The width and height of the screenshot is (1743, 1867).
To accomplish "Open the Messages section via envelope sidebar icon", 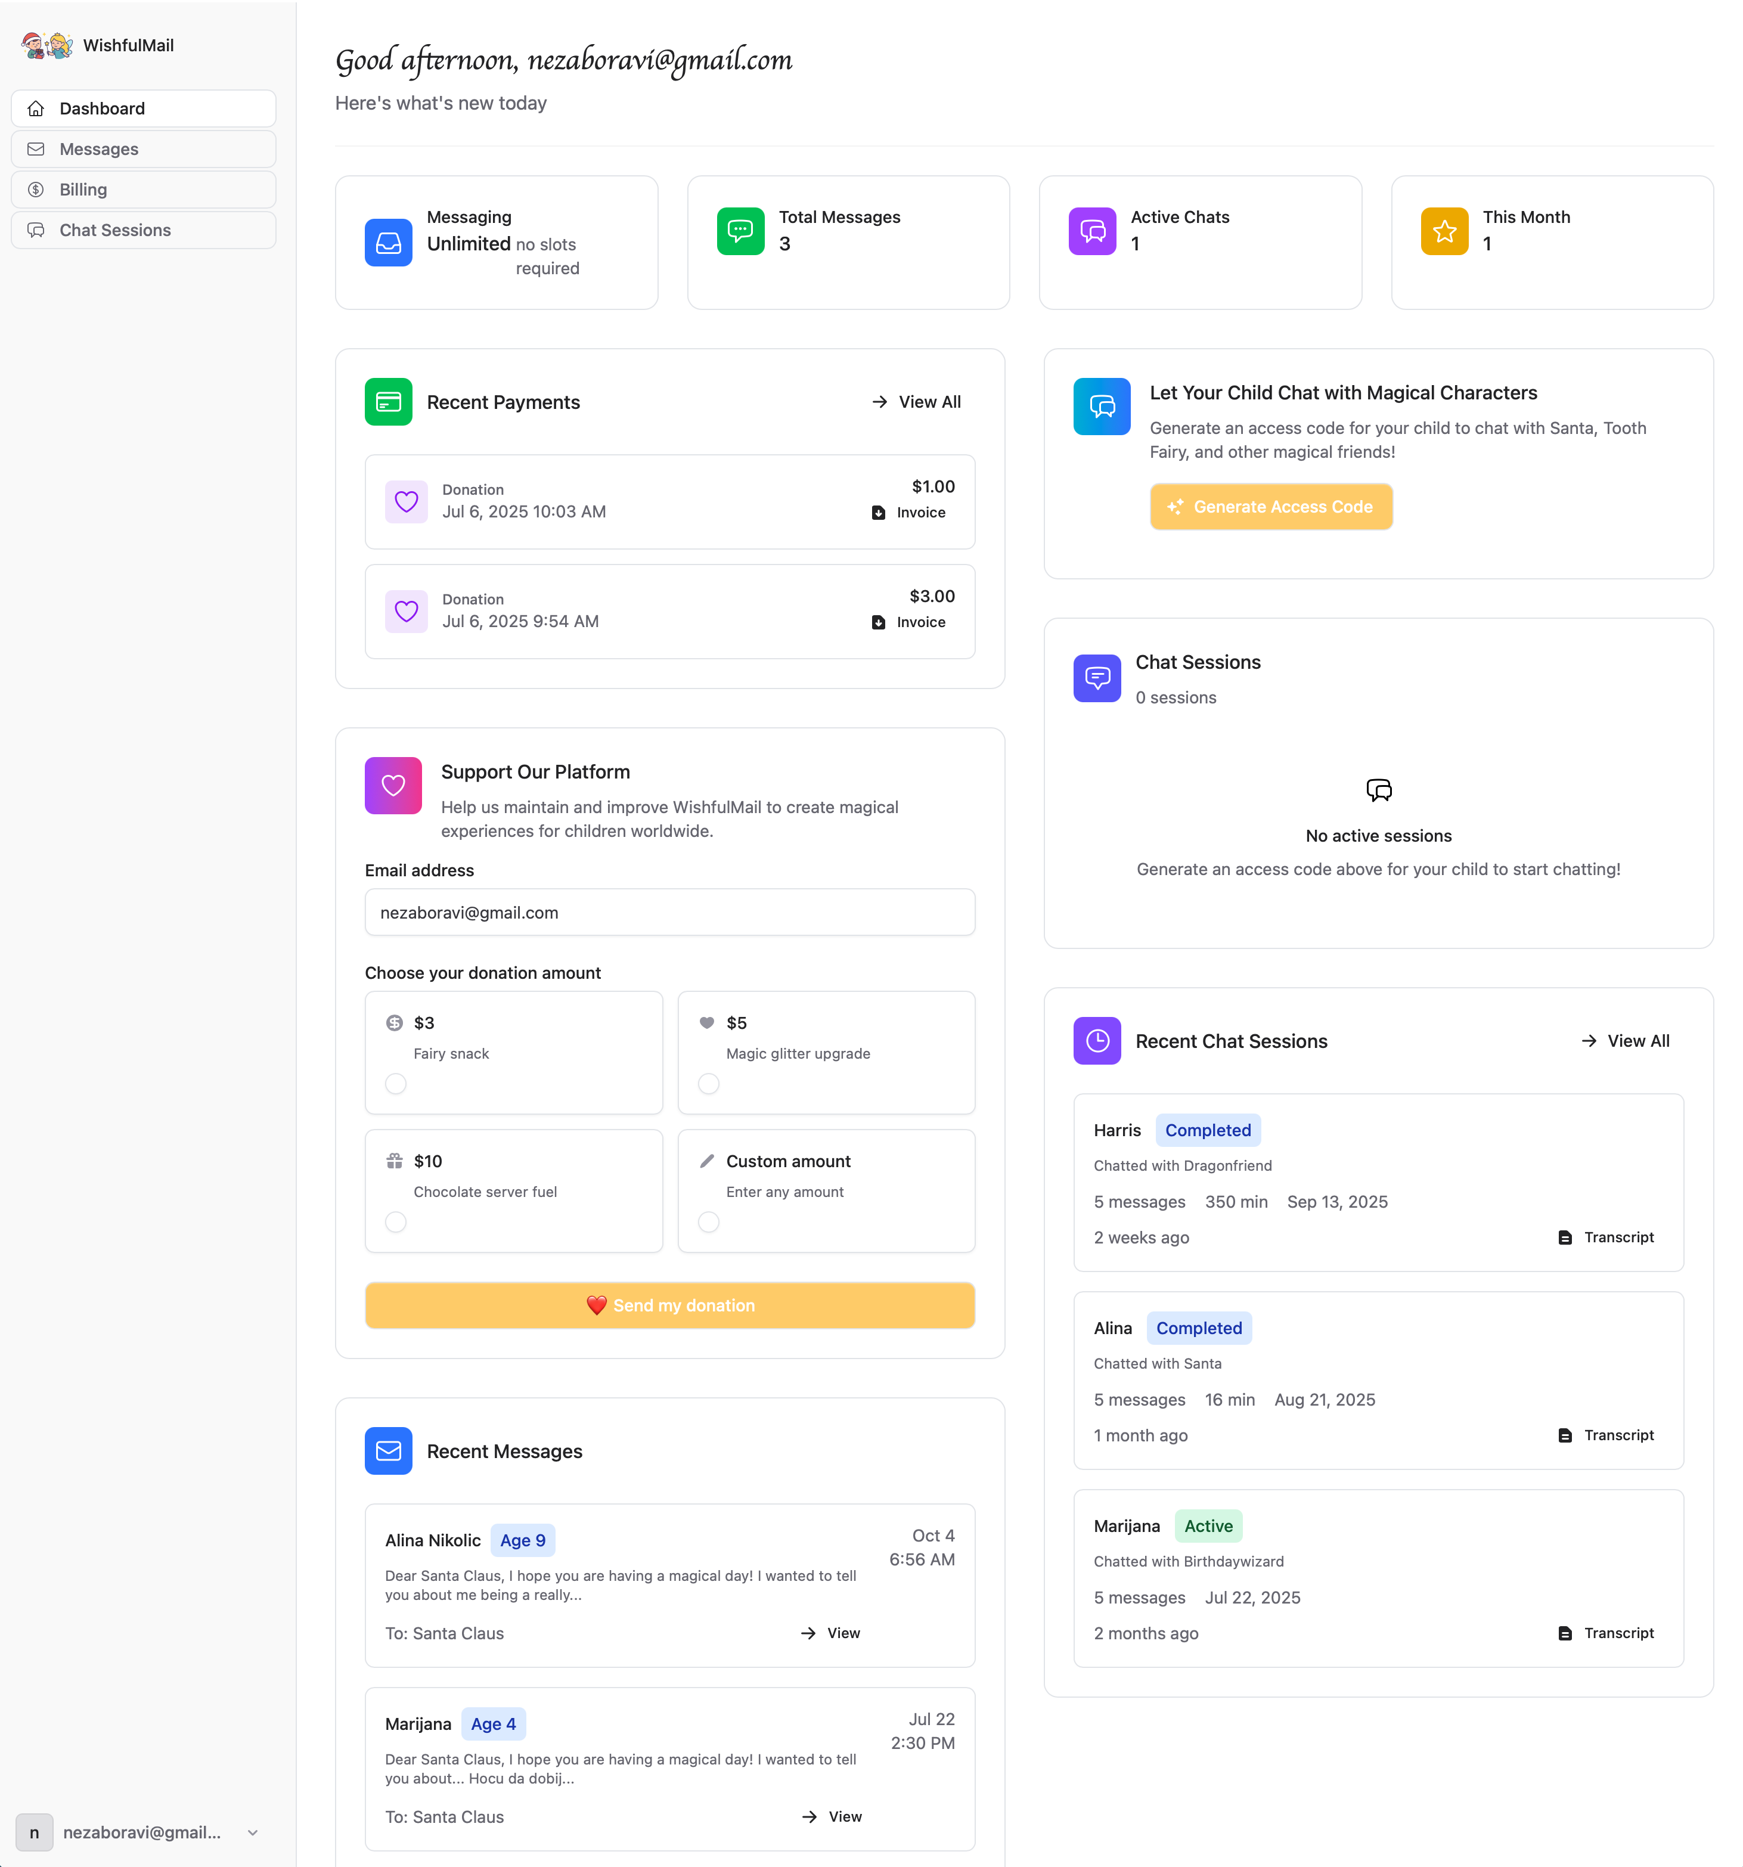I will click(x=36, y=148).
